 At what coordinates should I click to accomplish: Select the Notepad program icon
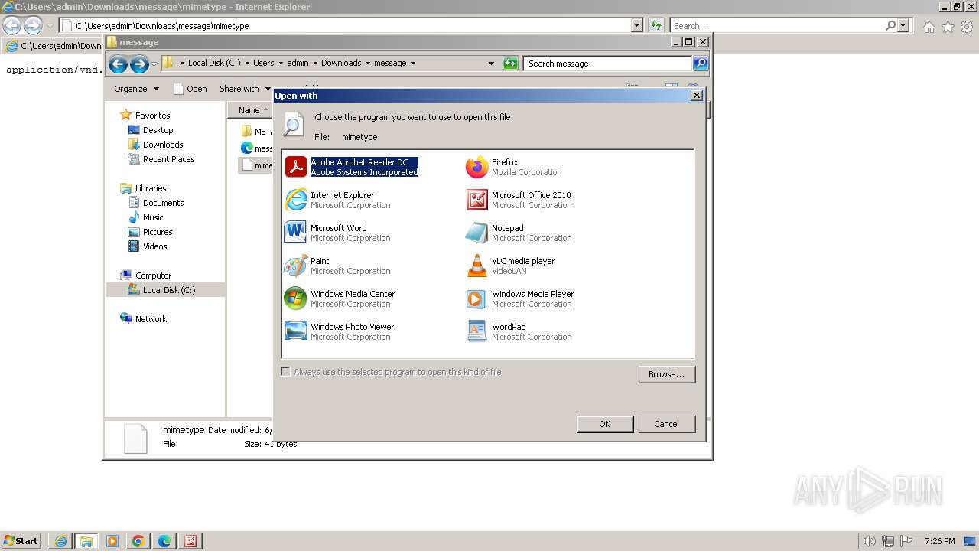(476, 233)
